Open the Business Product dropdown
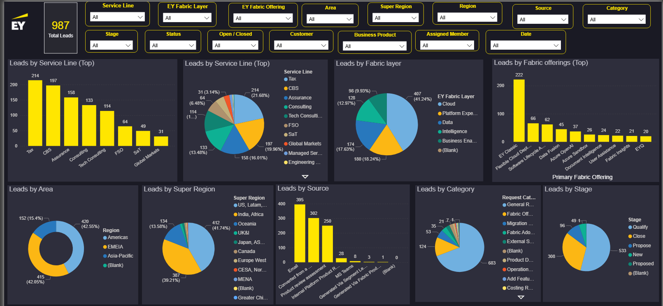The image size is (663, 306). click(375, 46)
